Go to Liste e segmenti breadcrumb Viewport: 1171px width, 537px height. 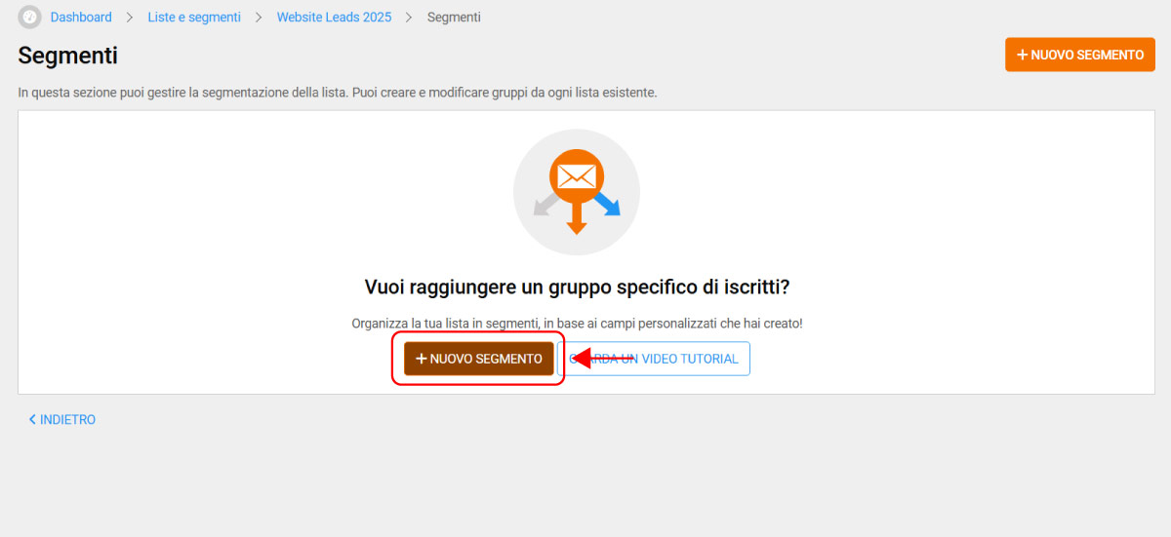point(194,18)
